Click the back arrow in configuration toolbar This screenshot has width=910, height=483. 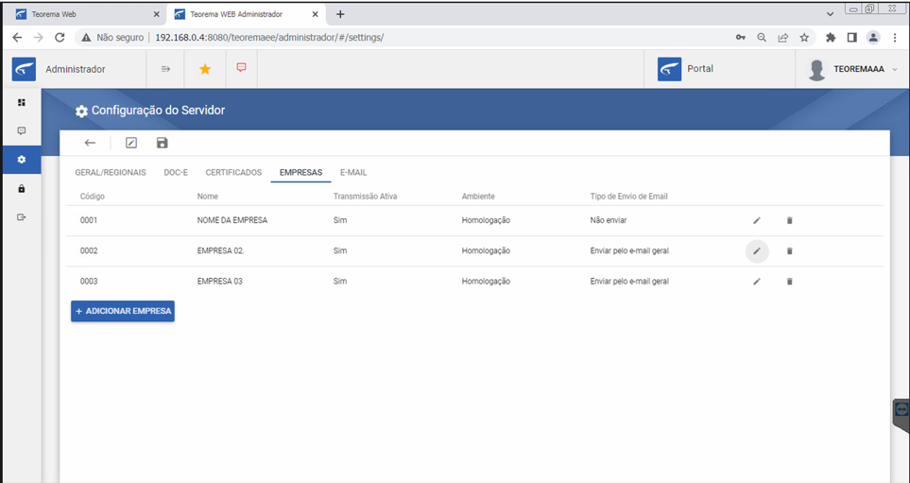point(90,143)
